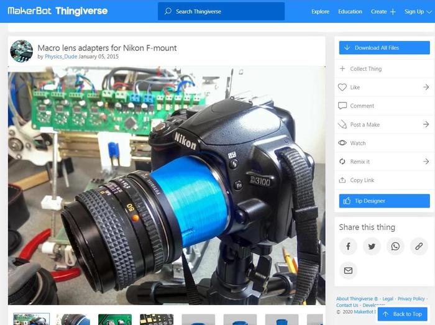Share this thing by email icon
The image size is (435, 325).
[348, 270]
